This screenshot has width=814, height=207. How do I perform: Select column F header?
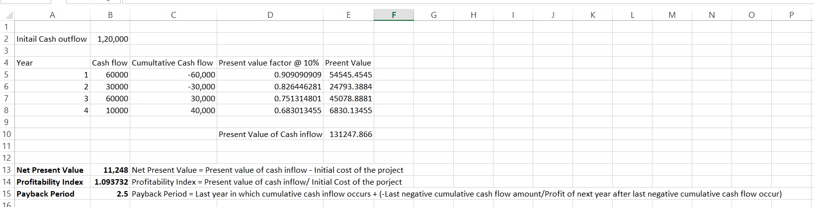(x=394, y=15)
